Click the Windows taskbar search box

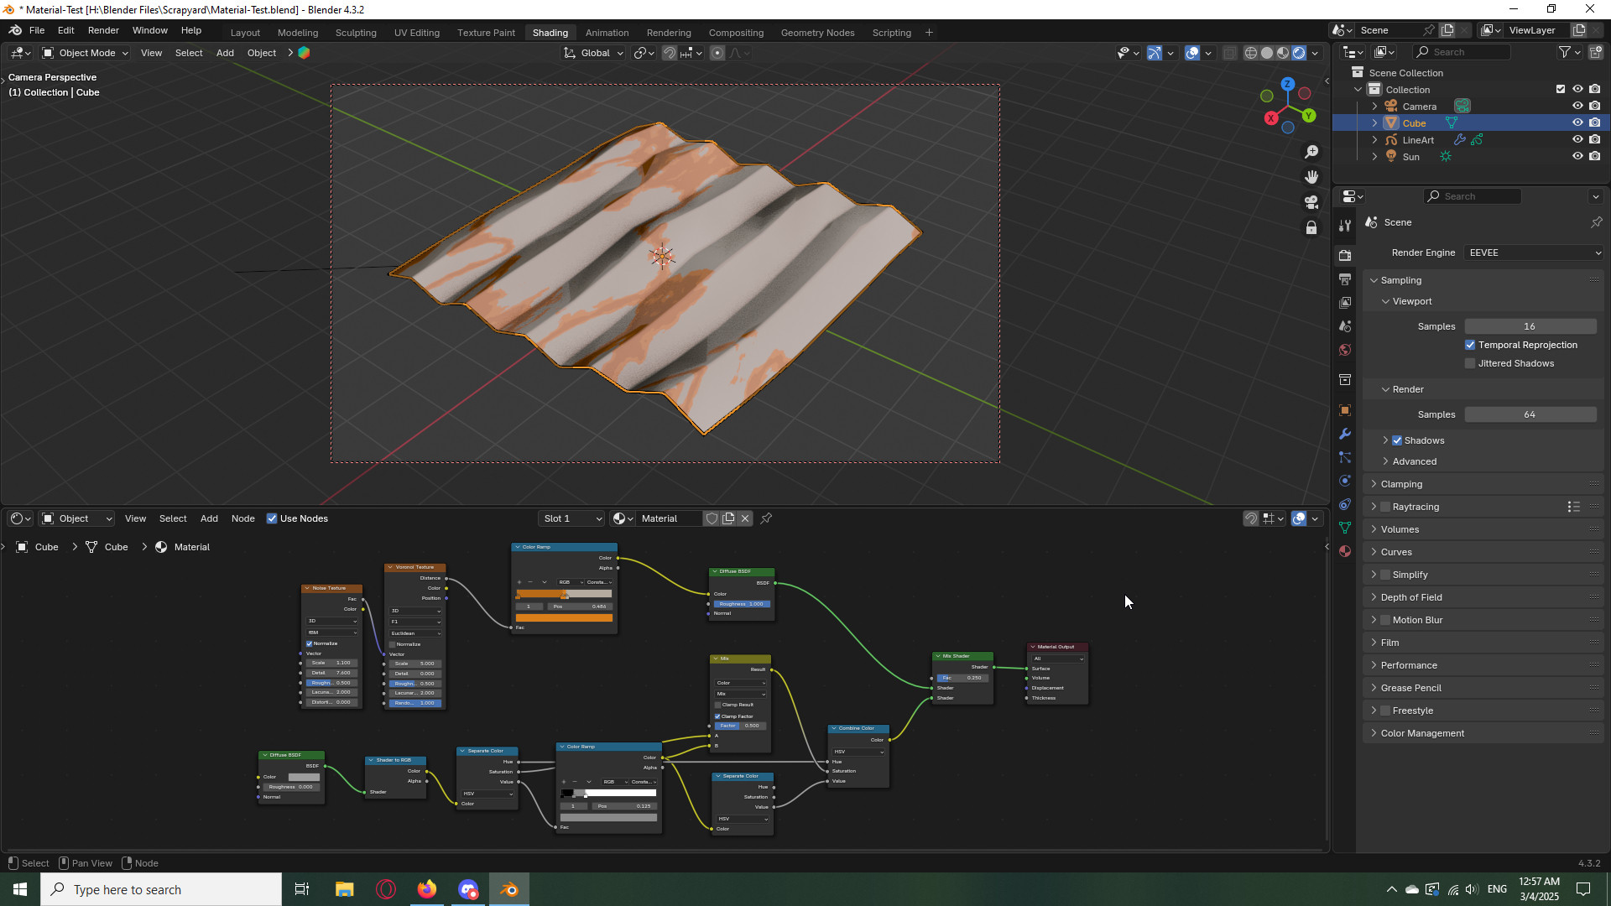[x=161, y=889]
